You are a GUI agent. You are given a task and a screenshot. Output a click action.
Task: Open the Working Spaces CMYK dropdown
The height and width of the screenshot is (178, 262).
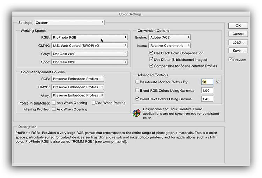tap(89, 46)
